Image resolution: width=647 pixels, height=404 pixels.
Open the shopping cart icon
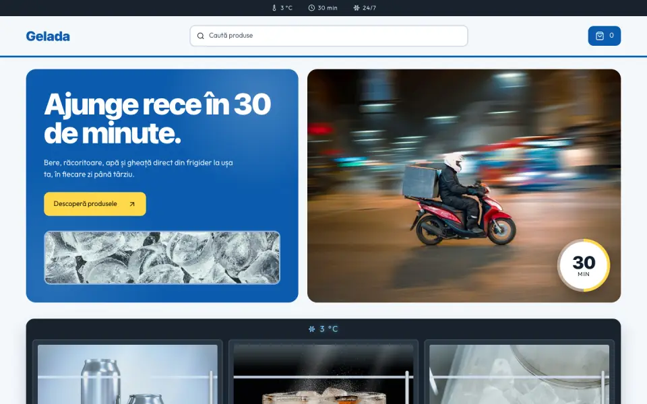click(600, 36)
